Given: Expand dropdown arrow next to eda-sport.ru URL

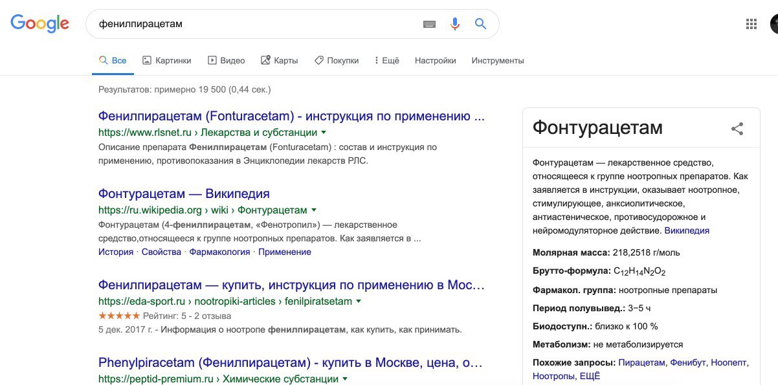Looking at the screenshot, I should [359, 302].
